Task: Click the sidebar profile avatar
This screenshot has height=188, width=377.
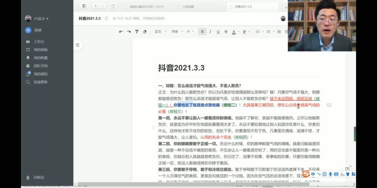Action: (x=28, y=19)
